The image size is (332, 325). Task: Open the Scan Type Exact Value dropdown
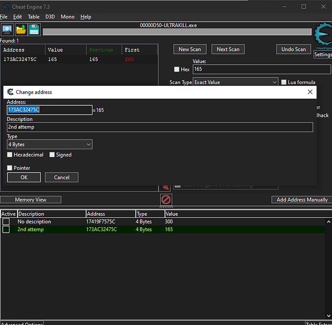tap(235, 82)
